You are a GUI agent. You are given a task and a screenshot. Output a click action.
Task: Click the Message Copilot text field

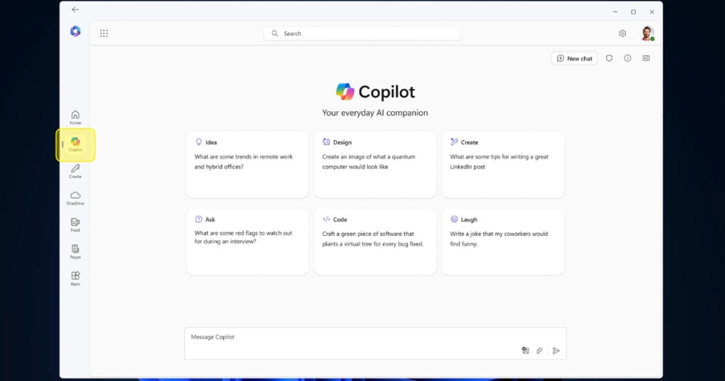(x=375, y=343)
